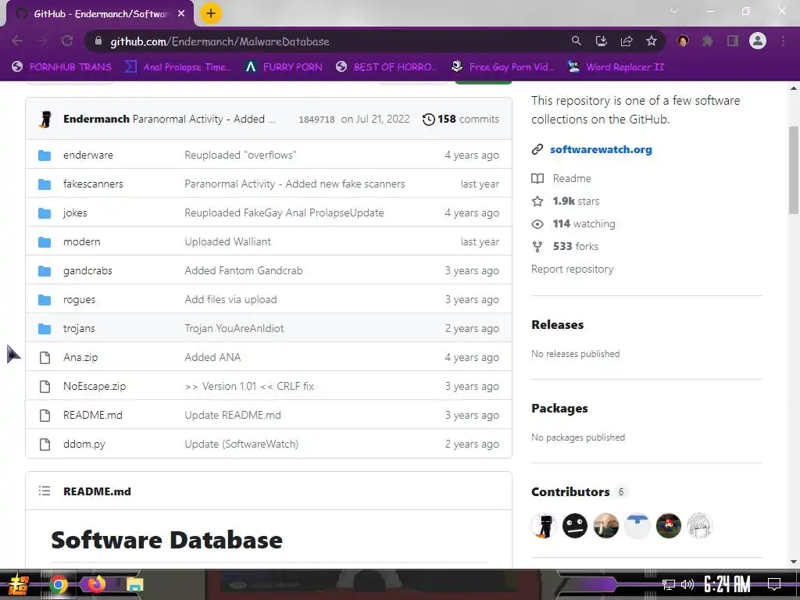Click the trojans folder icon

click(45, 329)
